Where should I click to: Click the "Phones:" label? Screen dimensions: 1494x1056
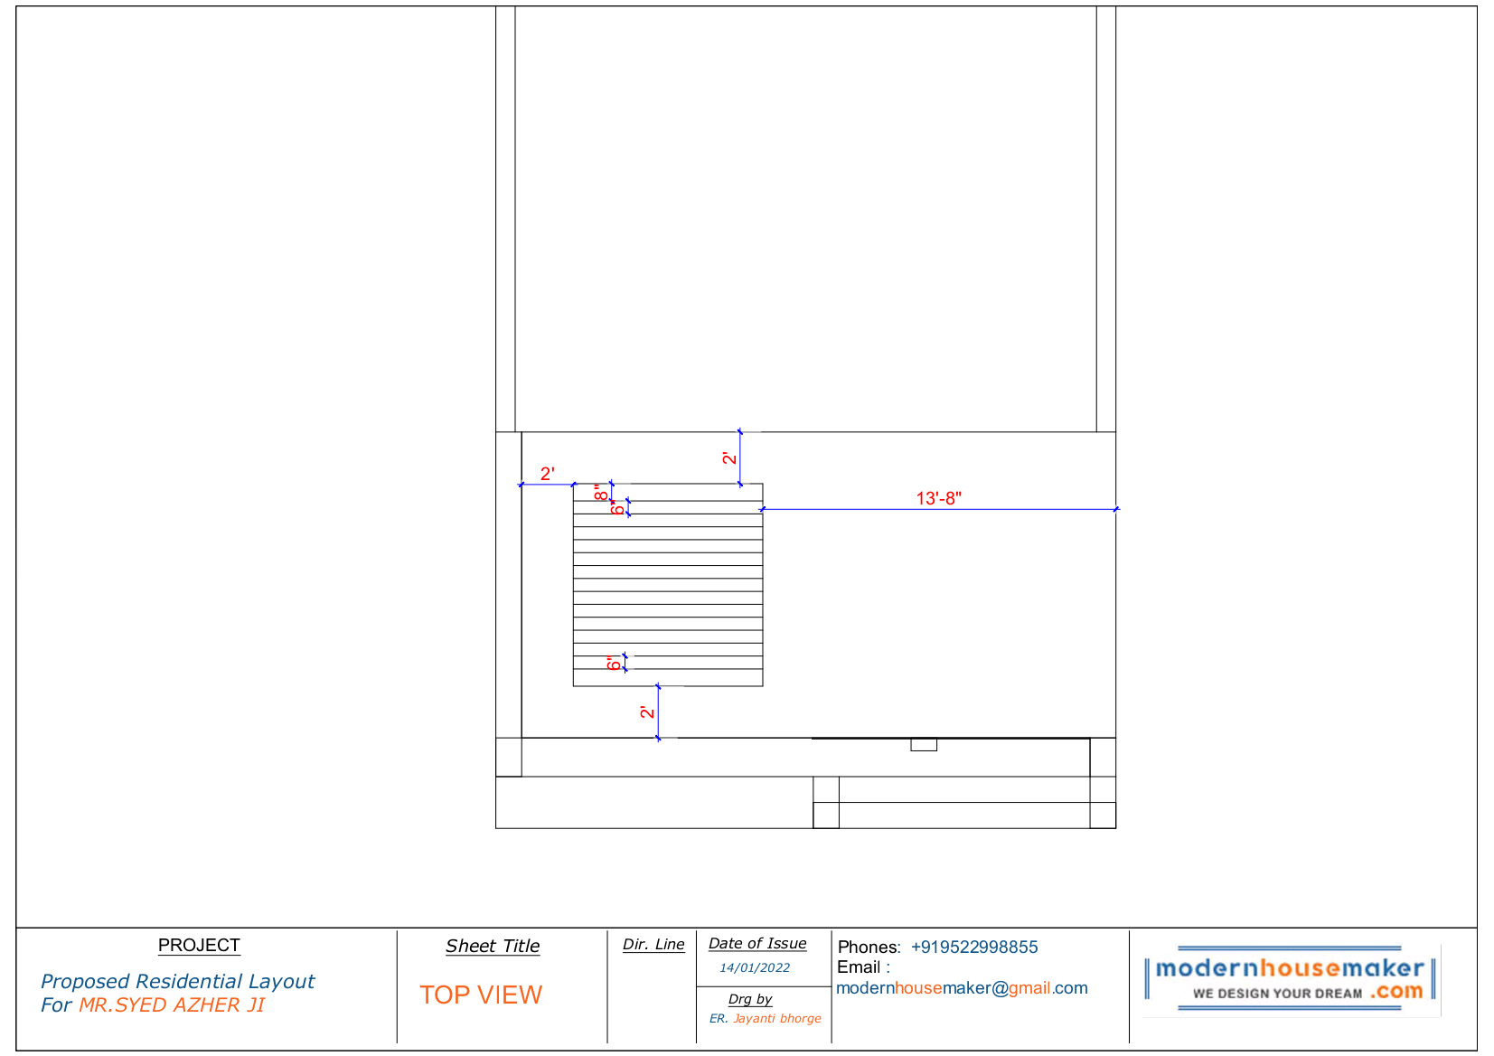pyautogui.click(x=869, y=947)
